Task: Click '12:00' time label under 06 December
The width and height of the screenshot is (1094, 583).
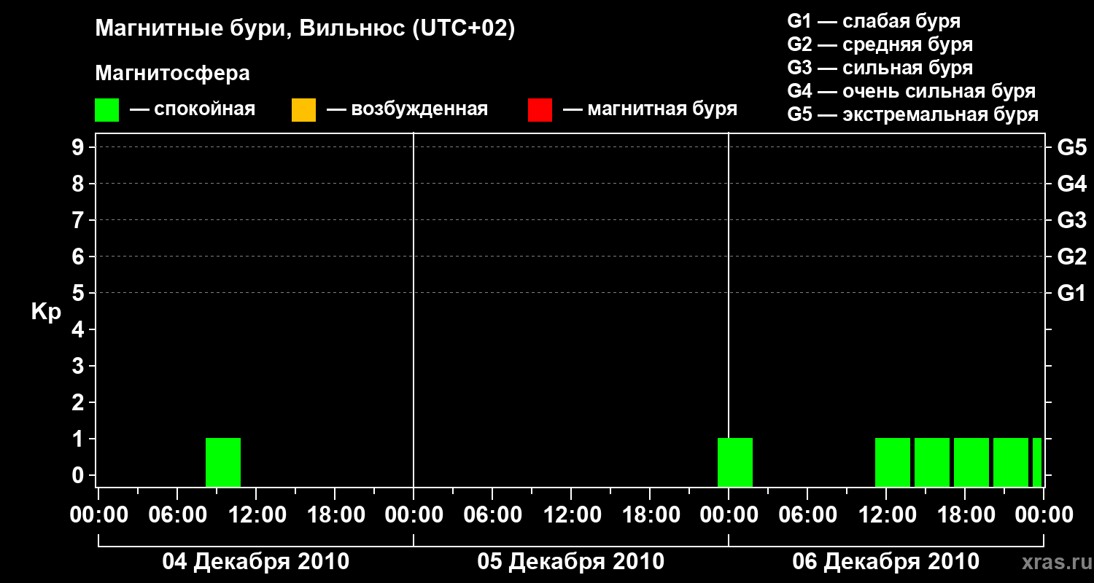Action: tap(886, 515)
